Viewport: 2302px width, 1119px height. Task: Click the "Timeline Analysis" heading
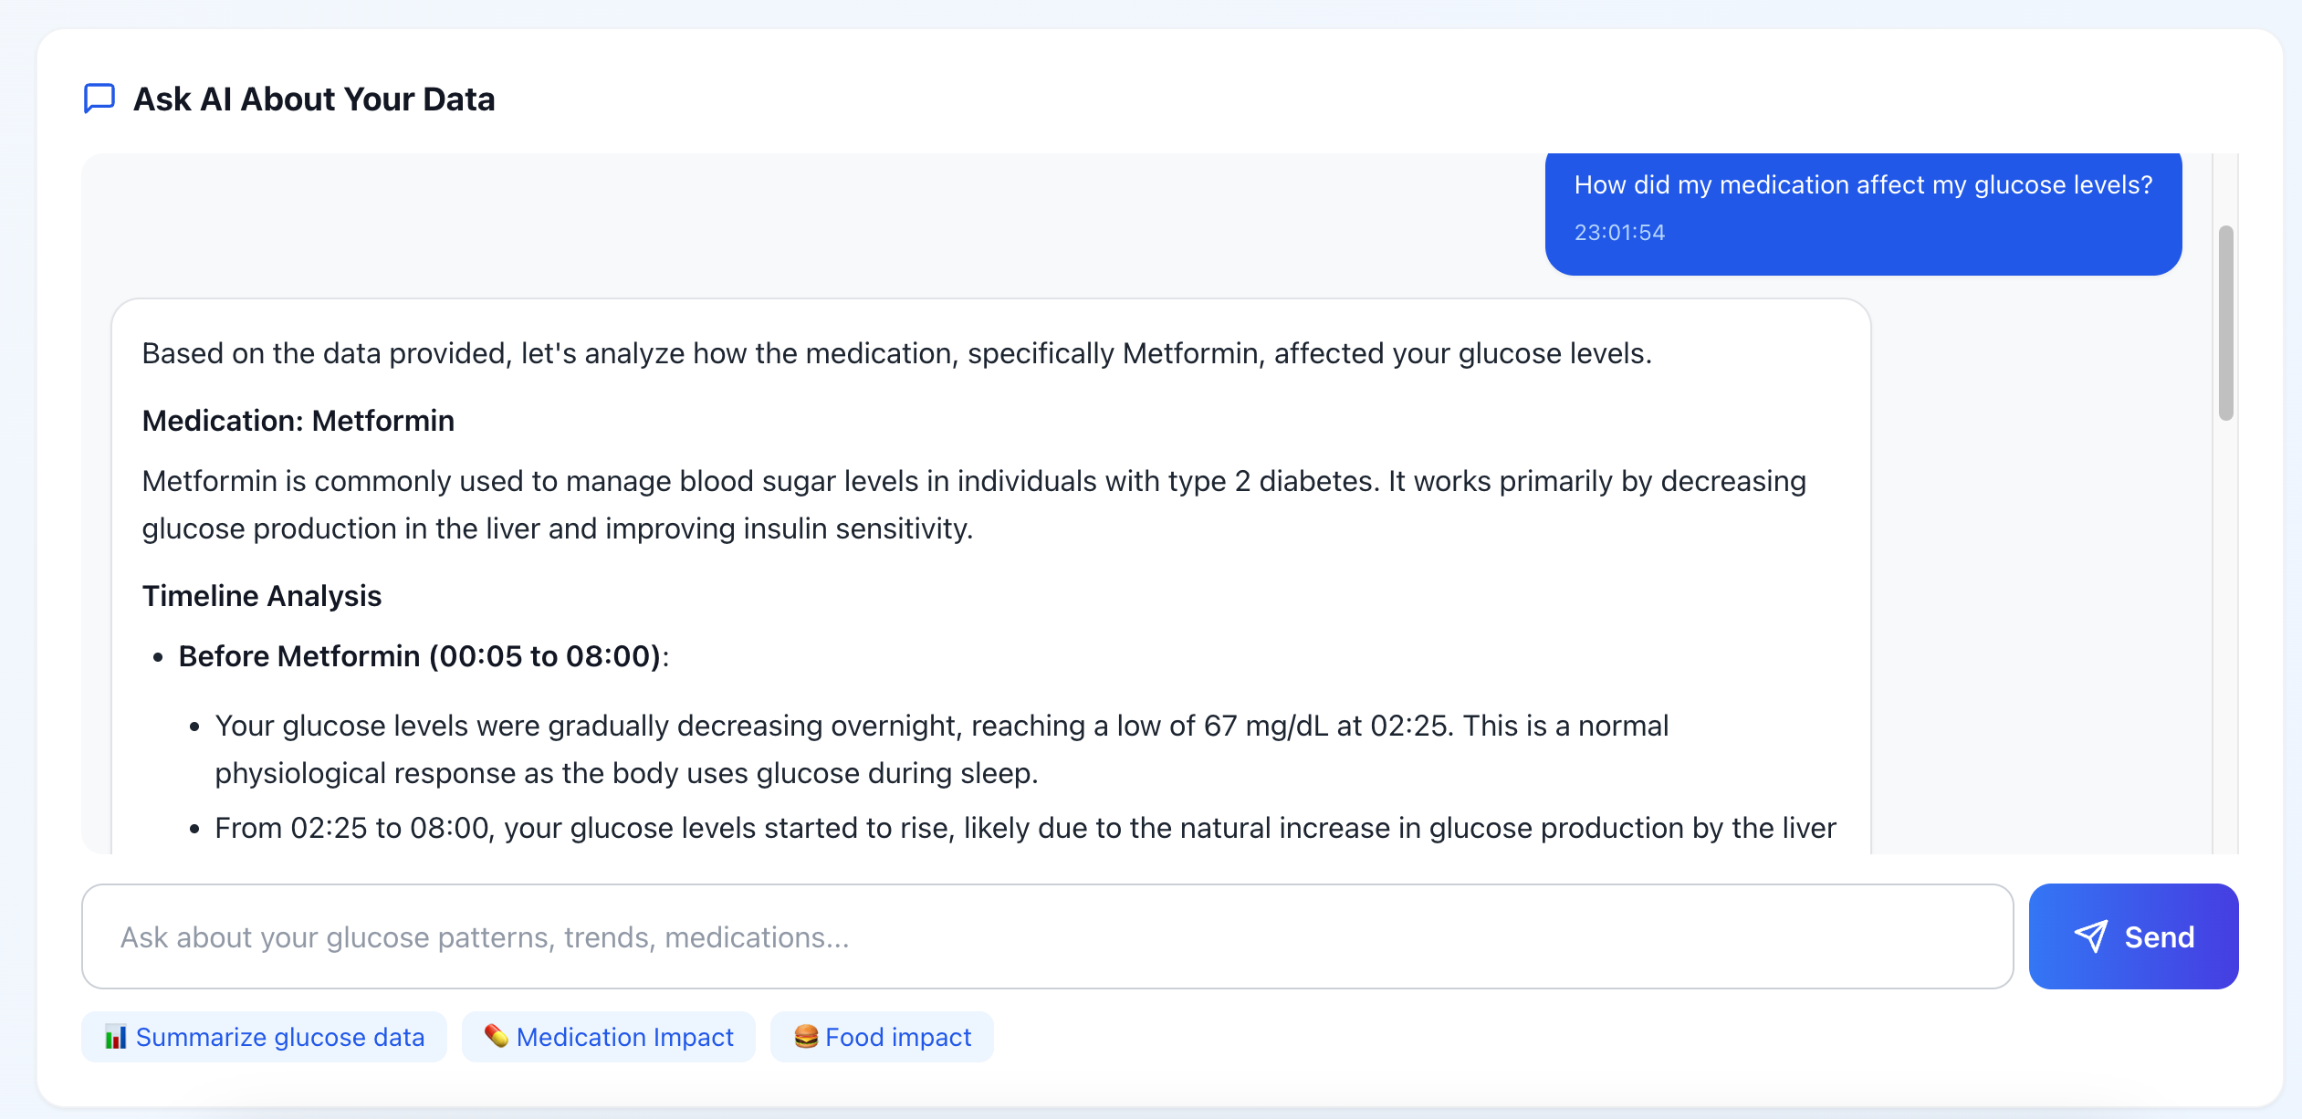click(262, 596)
